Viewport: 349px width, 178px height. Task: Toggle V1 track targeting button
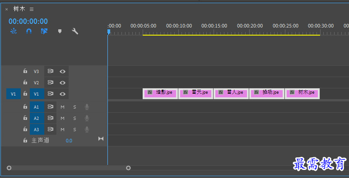[x=37, y=94]
